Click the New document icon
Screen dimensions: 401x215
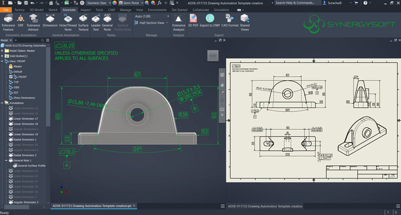click(10, 3)
